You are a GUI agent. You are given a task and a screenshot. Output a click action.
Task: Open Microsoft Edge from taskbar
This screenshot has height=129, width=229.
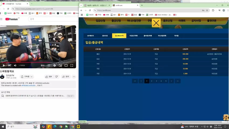pyautogui.click(x=55, y=127)
